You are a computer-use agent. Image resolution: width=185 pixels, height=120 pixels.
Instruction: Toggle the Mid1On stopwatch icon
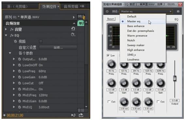point(20,89)
